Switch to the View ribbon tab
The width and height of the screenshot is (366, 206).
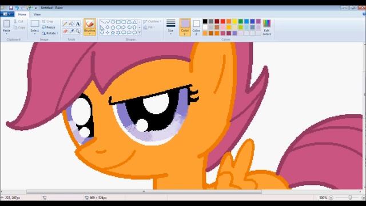click(x=37, y=14)
